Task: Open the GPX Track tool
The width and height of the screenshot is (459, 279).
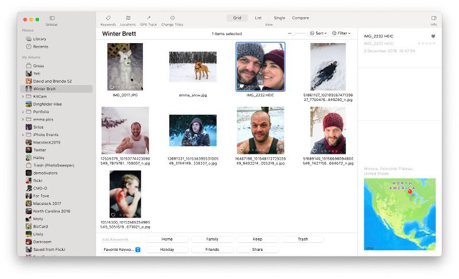Action: tap(149, 21)
